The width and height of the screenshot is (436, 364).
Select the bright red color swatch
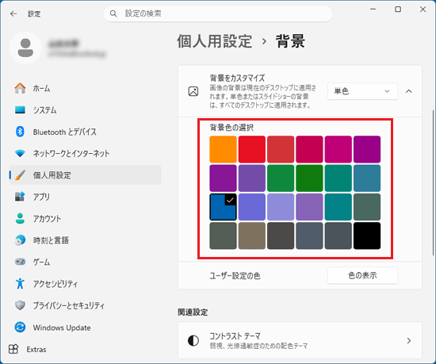pos(252,149)
